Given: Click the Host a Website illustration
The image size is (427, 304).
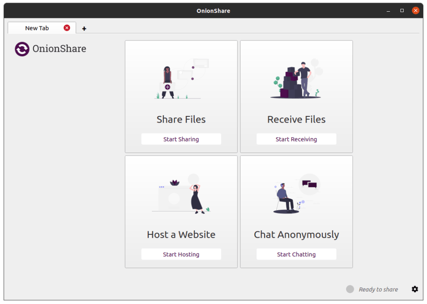Looking at the screenshot, I should click(x=181, y=195).
